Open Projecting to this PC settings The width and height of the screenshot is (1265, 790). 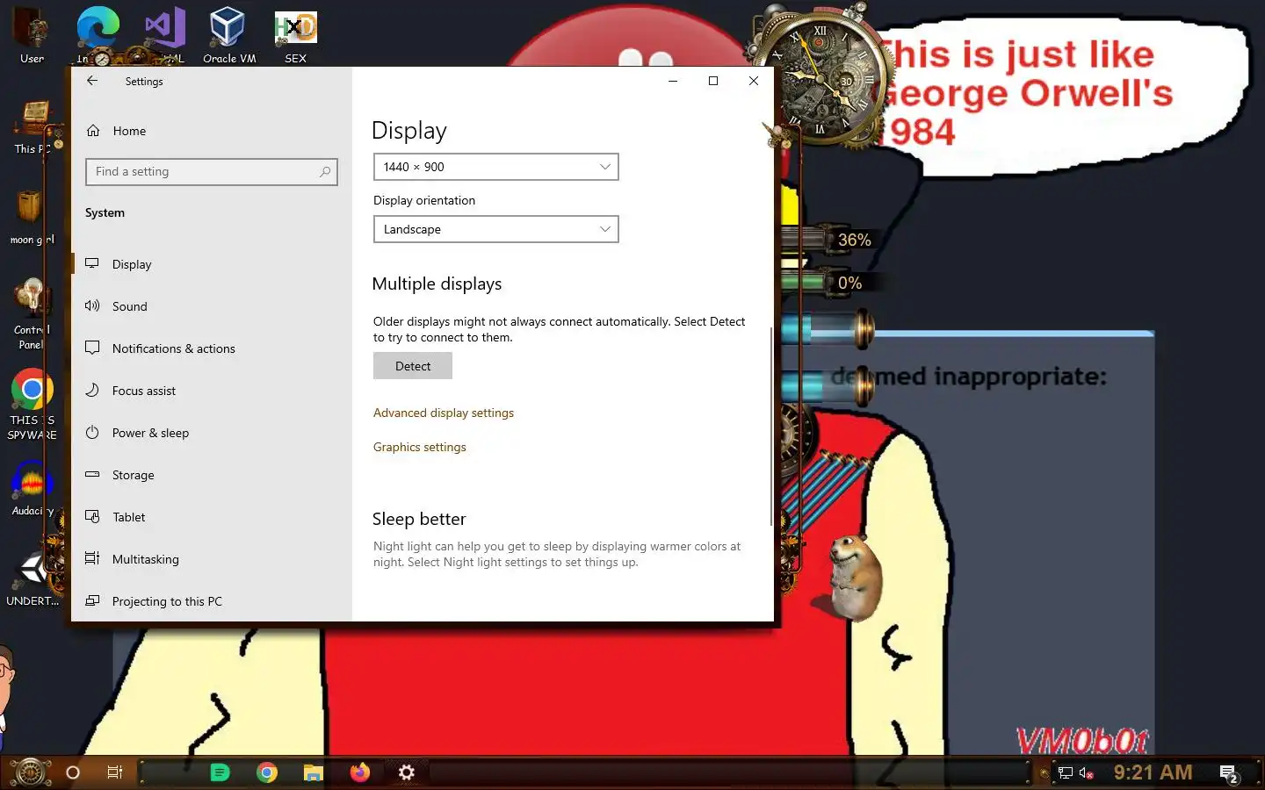211,601
